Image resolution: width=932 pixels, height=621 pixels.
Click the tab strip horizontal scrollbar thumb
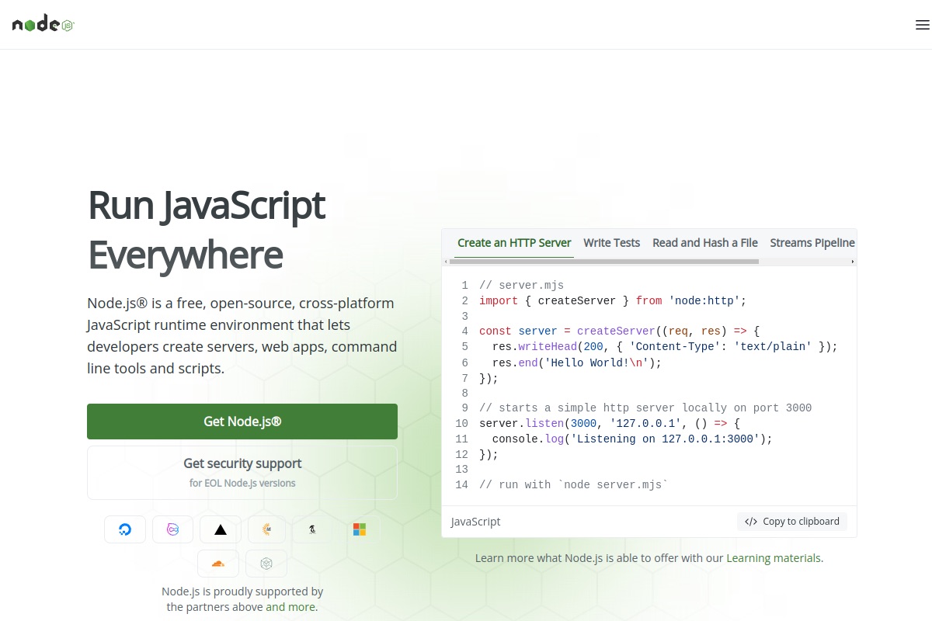[x=603, y=262]
